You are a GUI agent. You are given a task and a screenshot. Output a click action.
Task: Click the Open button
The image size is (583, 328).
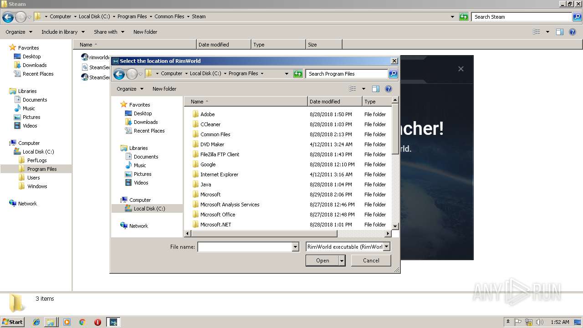[322, 261]
